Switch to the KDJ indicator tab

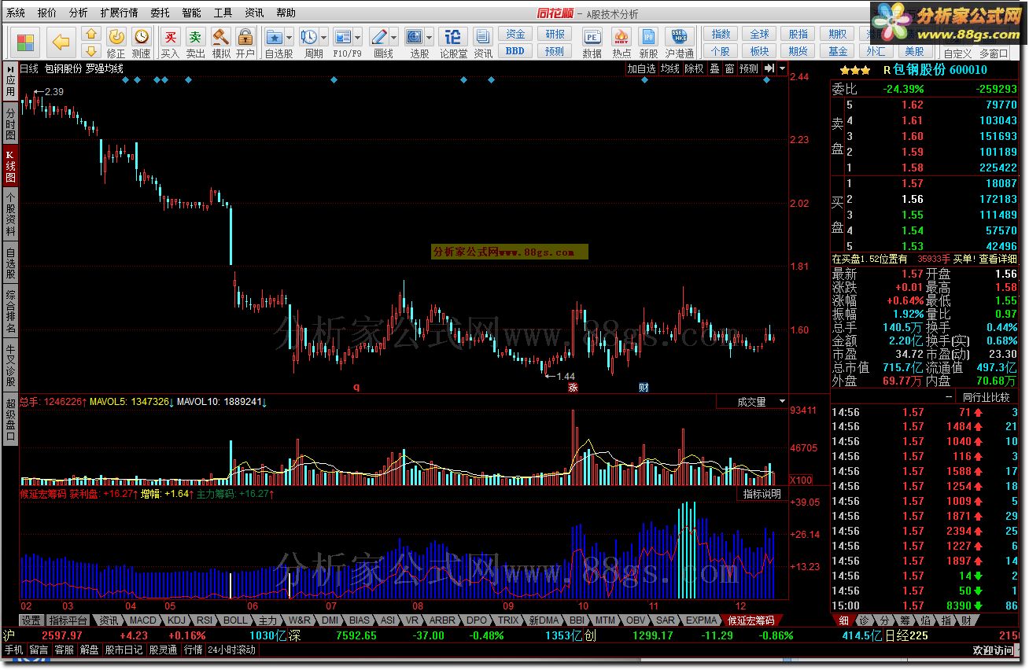176,620
